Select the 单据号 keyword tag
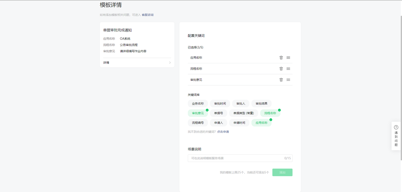 pos(219,113)
